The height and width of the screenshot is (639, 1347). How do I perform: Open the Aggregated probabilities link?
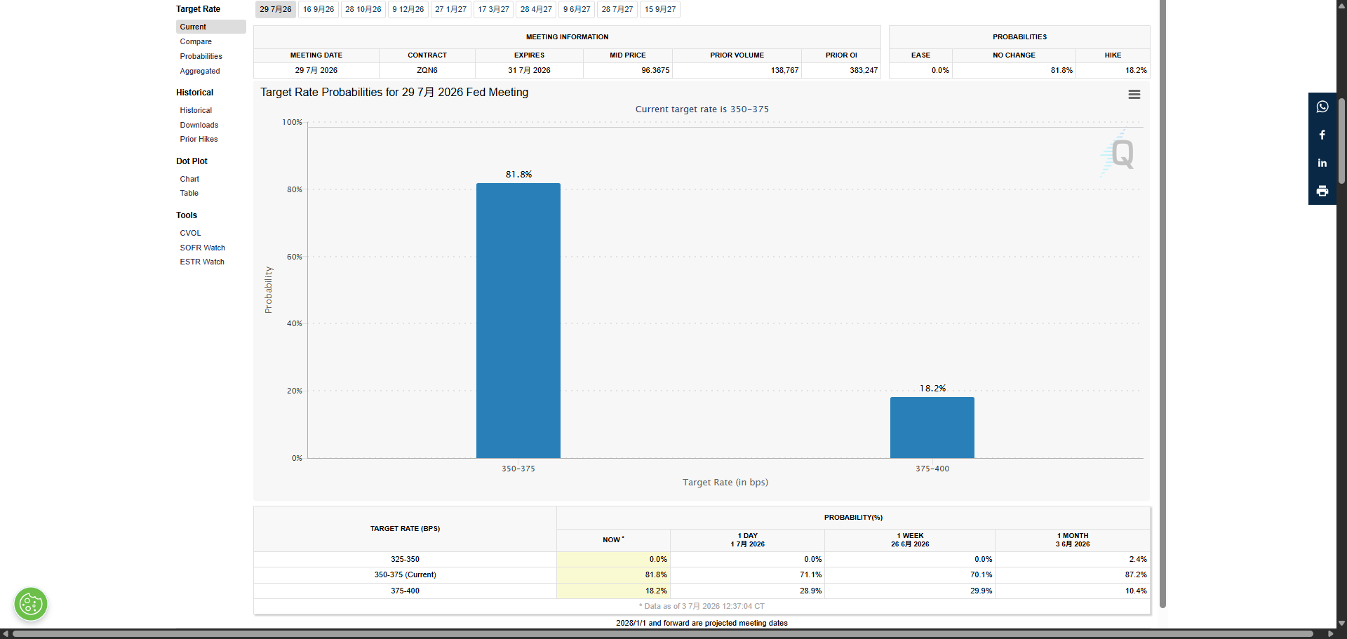[x=200, y=71]
